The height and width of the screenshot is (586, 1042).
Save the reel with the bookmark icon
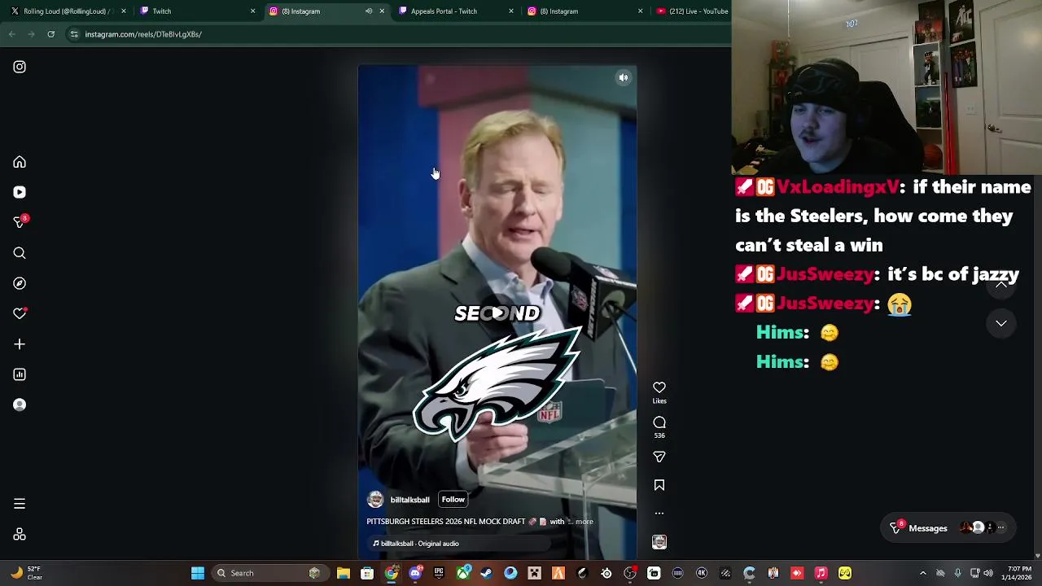[659, 485]
